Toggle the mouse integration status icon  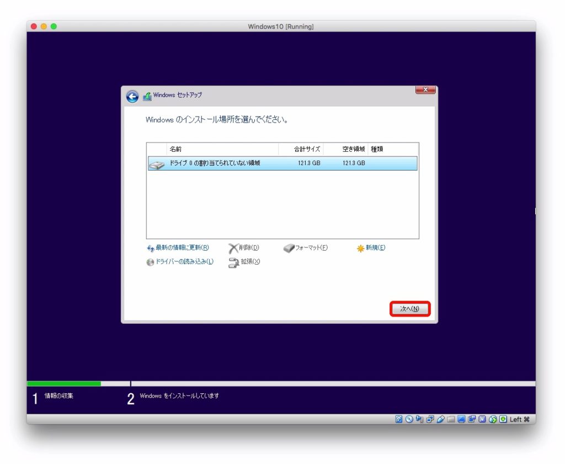pos(493,419)
